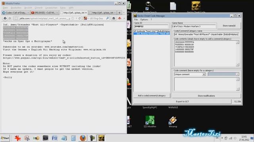Open Word icon in taskbar

(55, 138)
